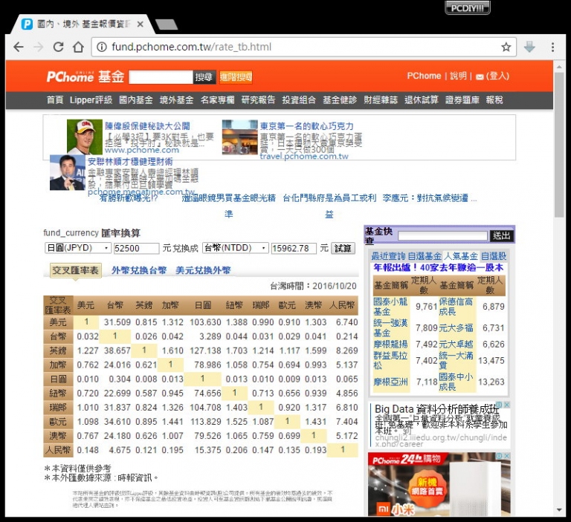Open the 摩根亞洲 fund link

(390, 382)
